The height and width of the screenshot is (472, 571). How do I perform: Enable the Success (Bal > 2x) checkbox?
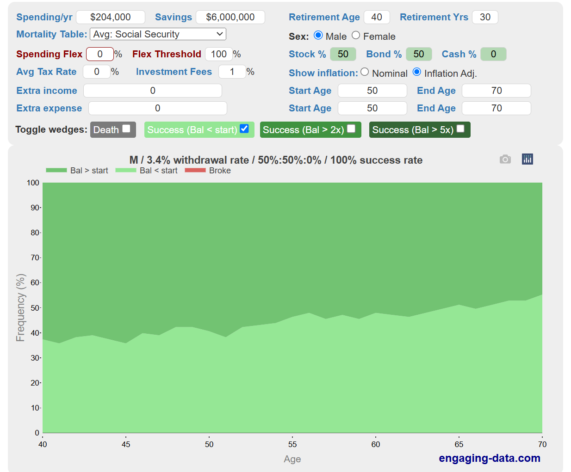(x=351, y=129)
